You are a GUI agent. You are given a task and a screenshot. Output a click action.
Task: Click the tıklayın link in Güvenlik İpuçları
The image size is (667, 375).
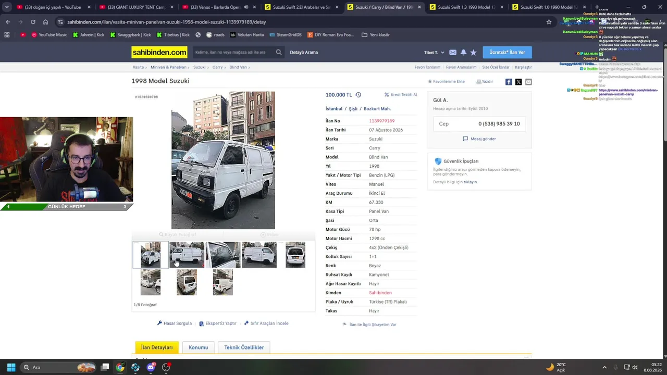tap(471, 182)
